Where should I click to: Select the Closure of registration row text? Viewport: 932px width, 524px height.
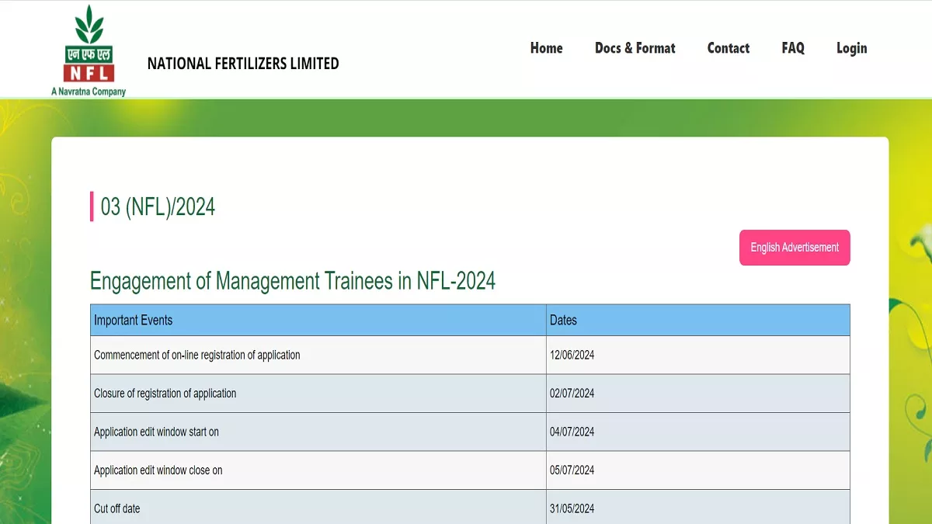pyautogui.click(x=165, y=394)
